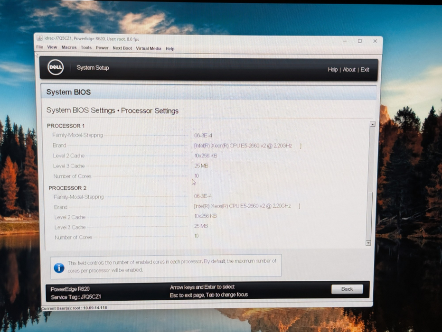Select Processor 1 Brand field value

coord(247,146)
